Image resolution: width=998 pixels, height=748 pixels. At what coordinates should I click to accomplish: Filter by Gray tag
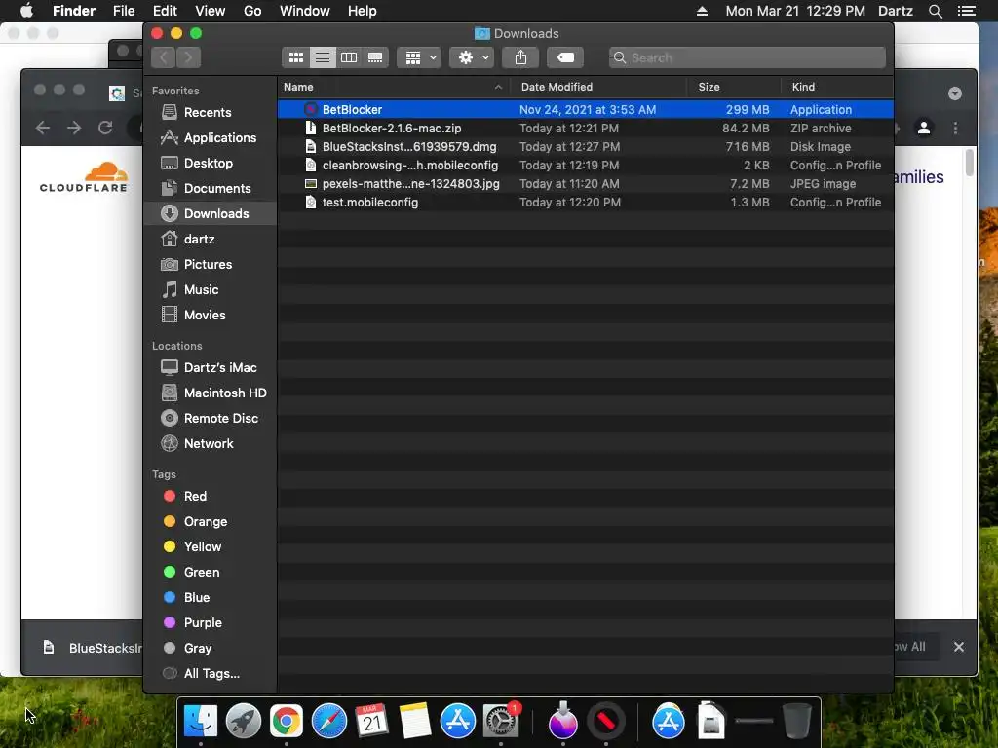pyautogui.click(x=211, y=648)
